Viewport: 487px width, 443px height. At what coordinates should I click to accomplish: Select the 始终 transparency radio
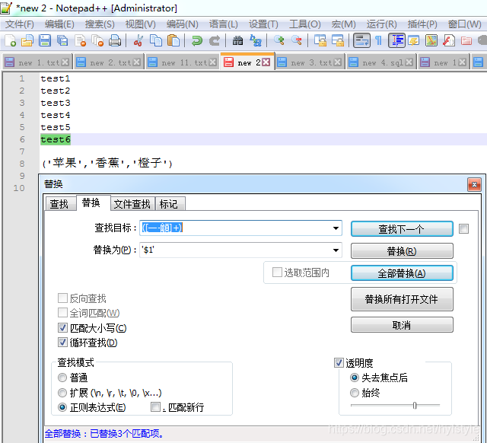355,393
